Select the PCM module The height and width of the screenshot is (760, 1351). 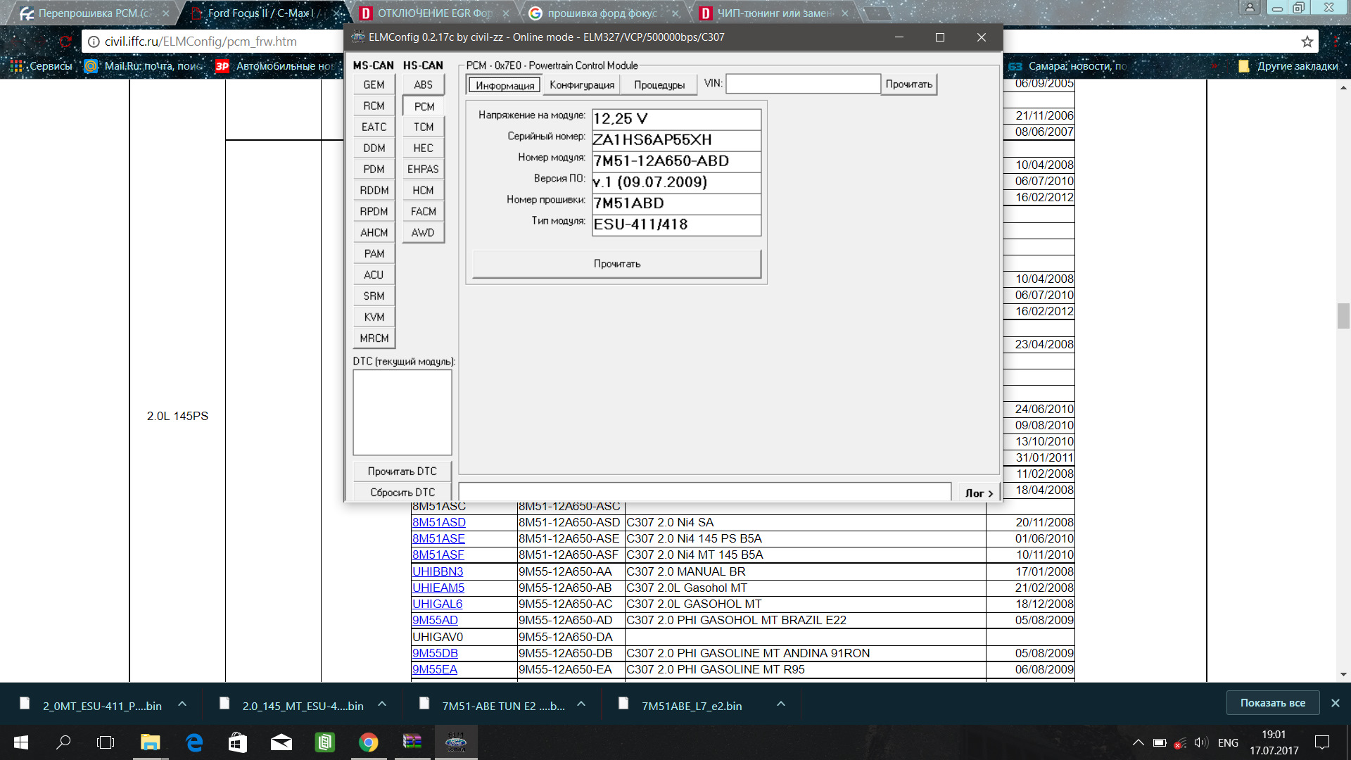click(424, 106)
